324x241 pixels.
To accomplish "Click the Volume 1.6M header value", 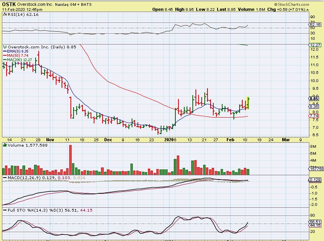I will pyautogui.click(x=251, y=9).
